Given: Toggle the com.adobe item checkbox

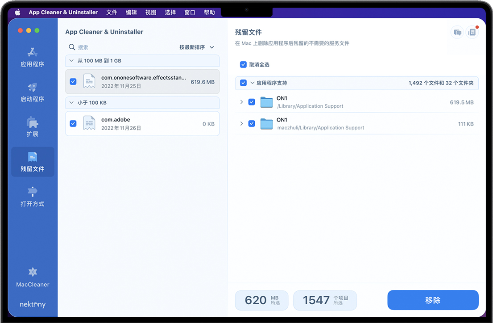Looking at the screenshot, I should [73, 124].
